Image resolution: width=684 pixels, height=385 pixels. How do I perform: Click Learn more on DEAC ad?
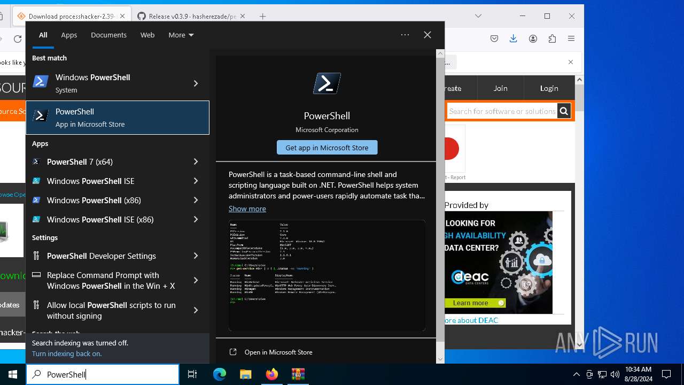pos(475,303)
